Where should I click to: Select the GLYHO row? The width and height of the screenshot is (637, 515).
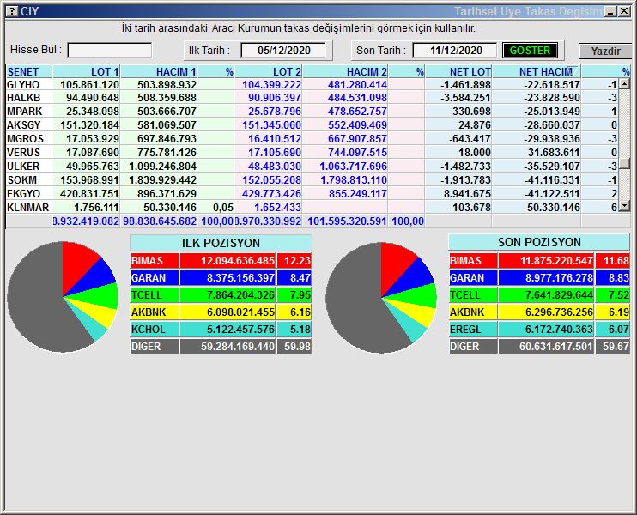click(312, 85)
